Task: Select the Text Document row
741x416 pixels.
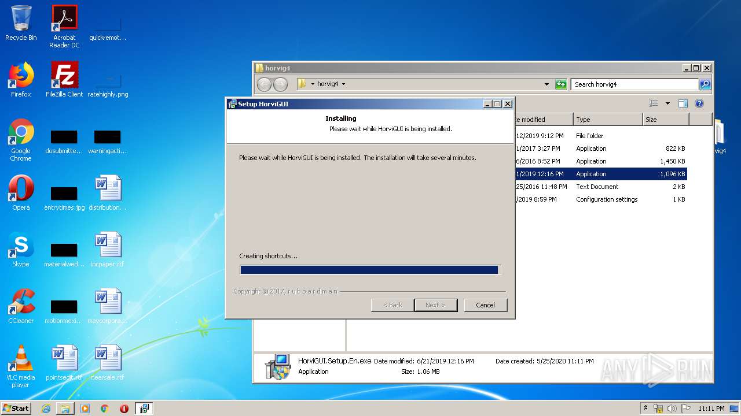Action: point(600,187)
